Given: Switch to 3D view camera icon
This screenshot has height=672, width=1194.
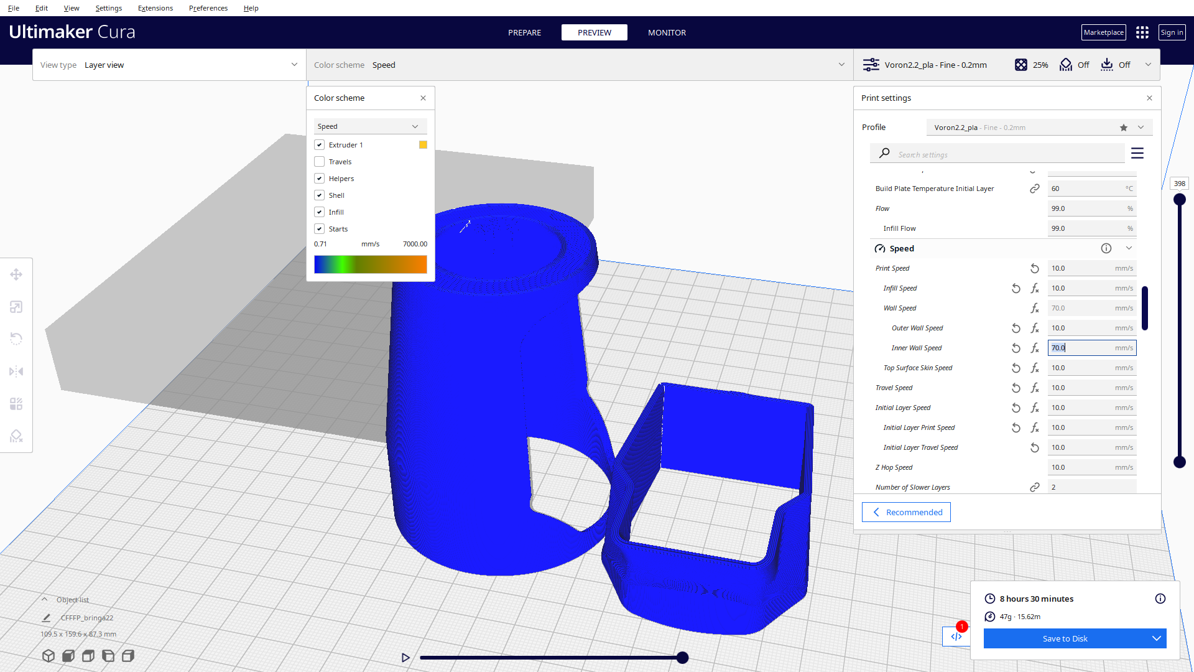Looking at the screenshot, I should click(49, 656).
